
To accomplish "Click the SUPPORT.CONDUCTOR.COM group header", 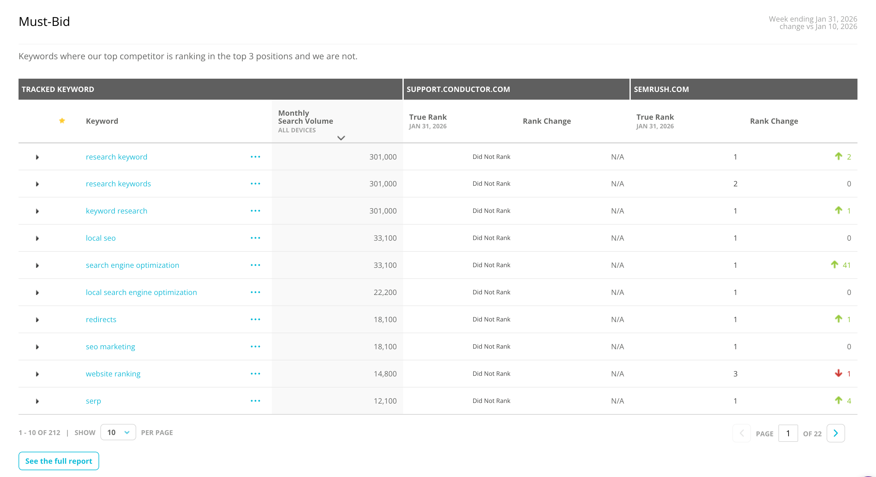I will [x=516, y=89].
